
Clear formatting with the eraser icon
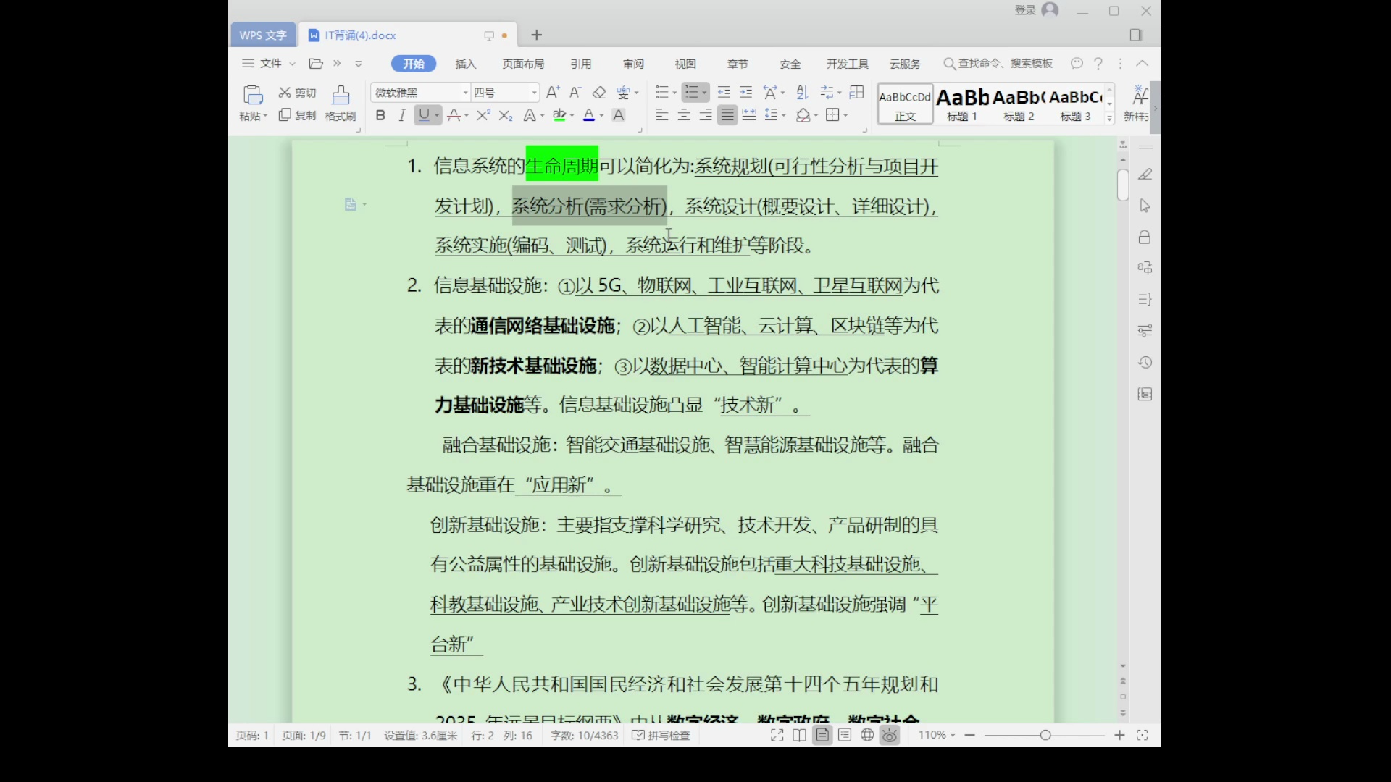(599, 93)
